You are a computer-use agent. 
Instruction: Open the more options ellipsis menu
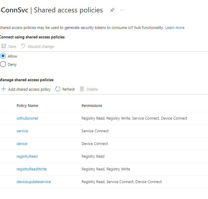click(122, 10)
